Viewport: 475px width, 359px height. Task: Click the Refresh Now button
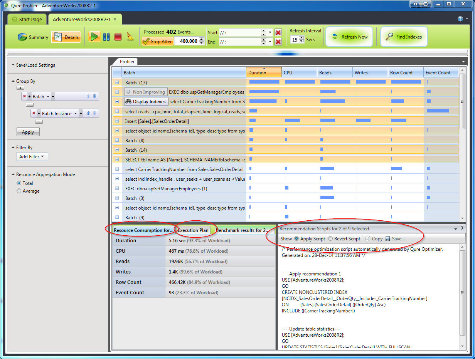tap(350, 37)
